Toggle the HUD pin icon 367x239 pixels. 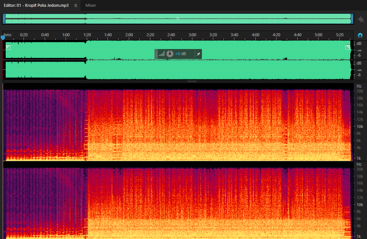198,54
